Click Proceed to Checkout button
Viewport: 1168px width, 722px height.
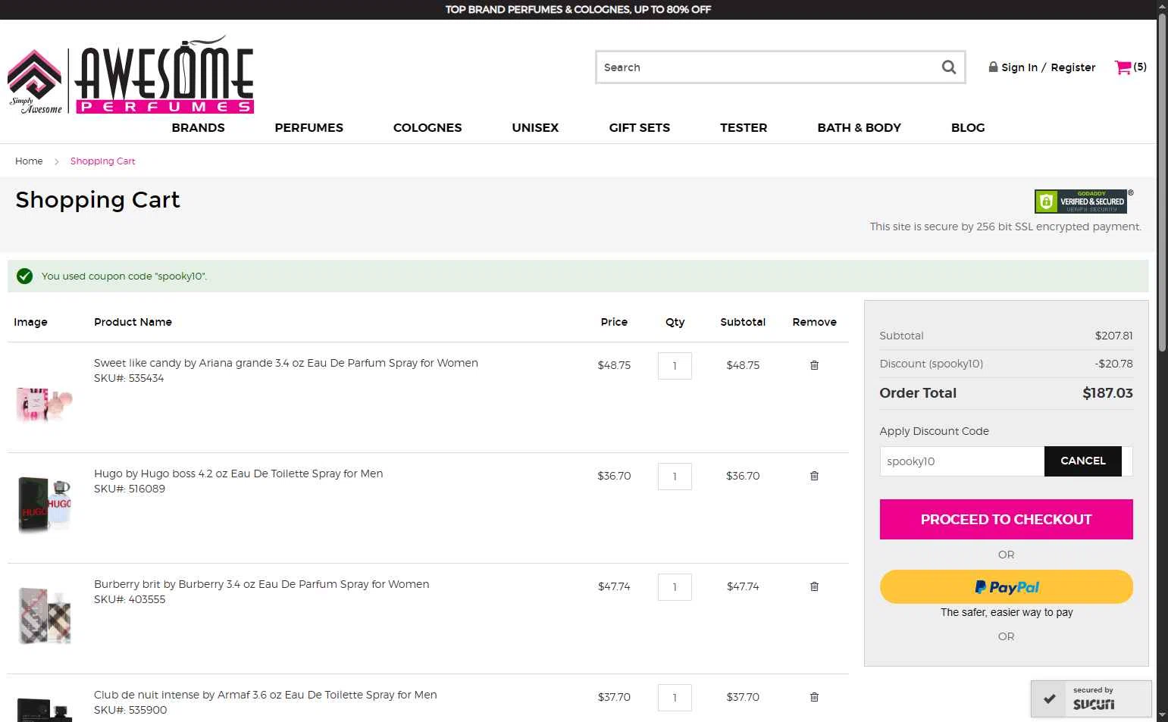coord(1006,519)
